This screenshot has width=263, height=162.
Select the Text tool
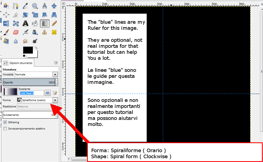click(x=25, y=23)
